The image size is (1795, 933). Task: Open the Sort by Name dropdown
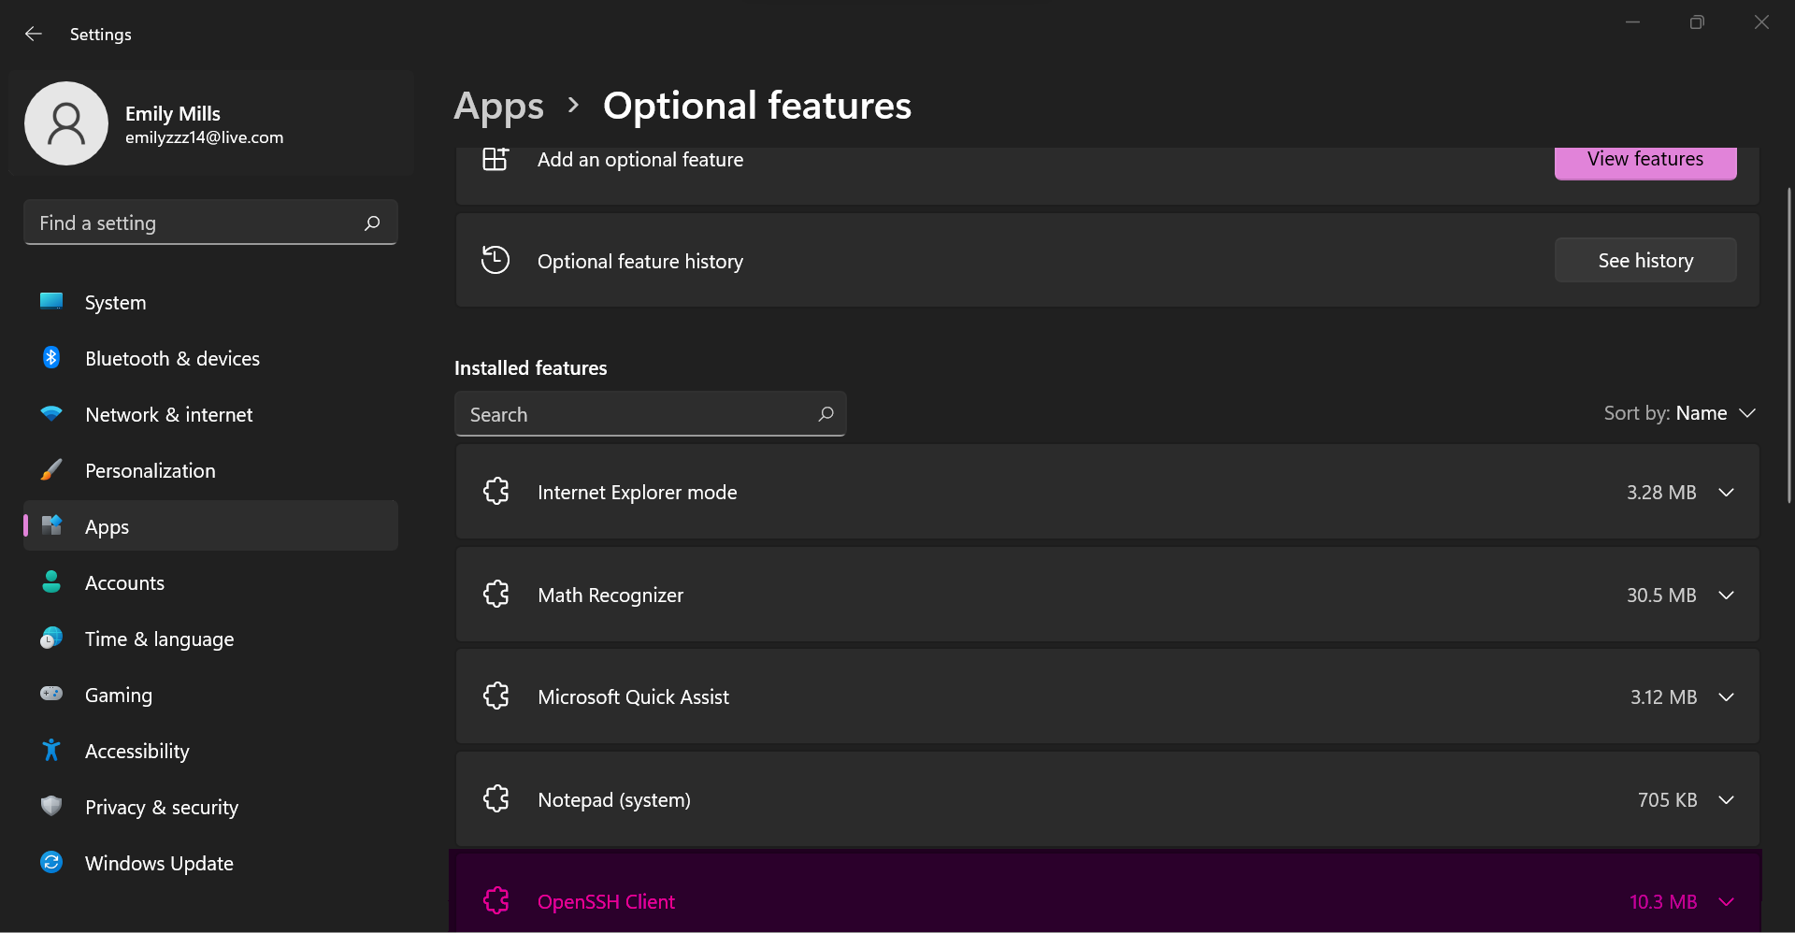click(x=1680, y=413)
